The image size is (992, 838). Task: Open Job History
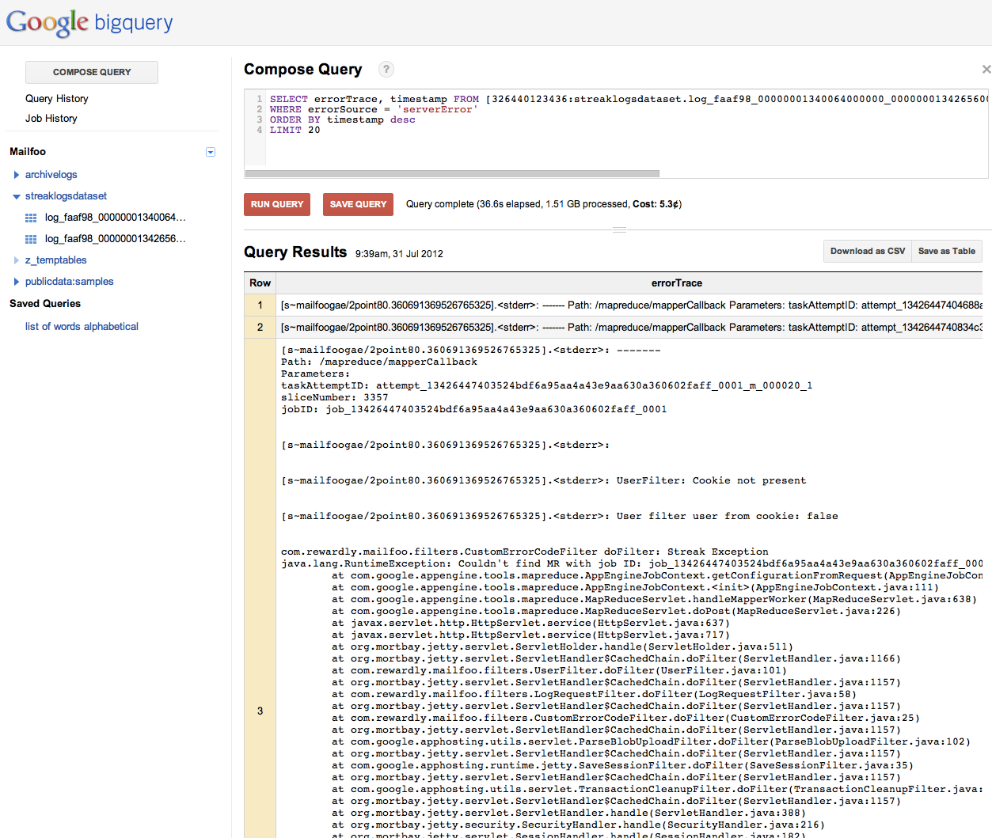[x=51, y=119]
